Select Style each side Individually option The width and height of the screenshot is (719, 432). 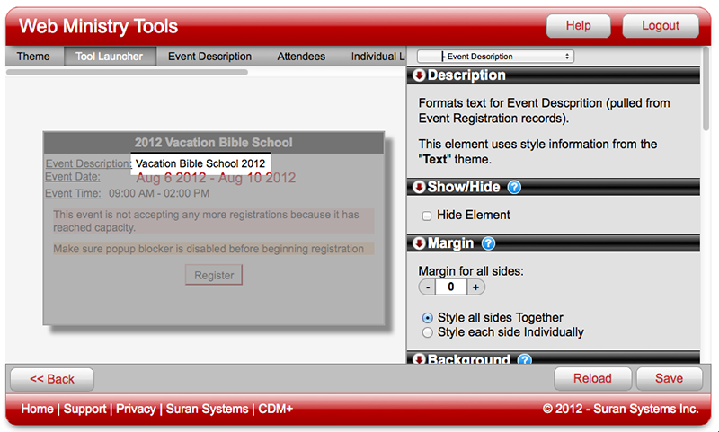pyautogui.click(x=427, y=332)
